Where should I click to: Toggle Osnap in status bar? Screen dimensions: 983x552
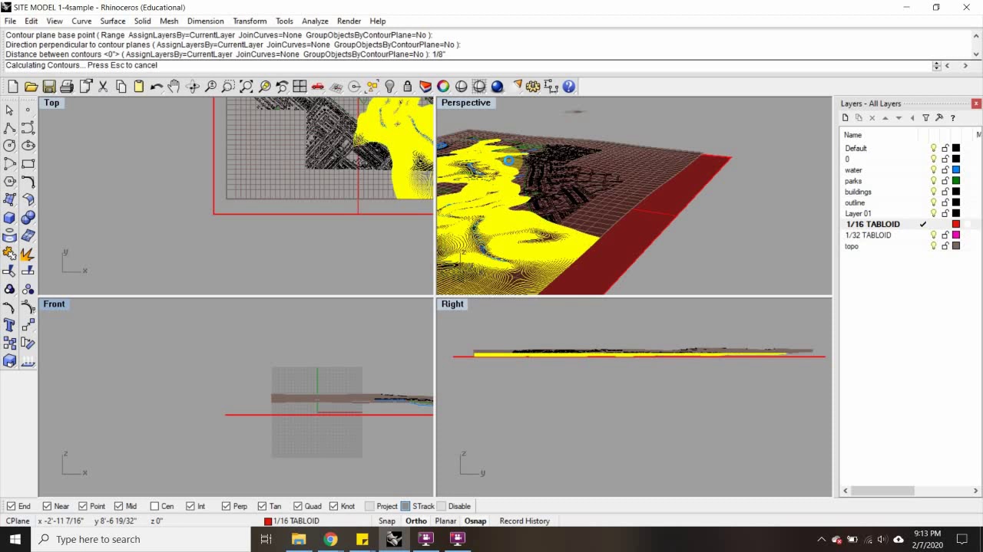475,521
